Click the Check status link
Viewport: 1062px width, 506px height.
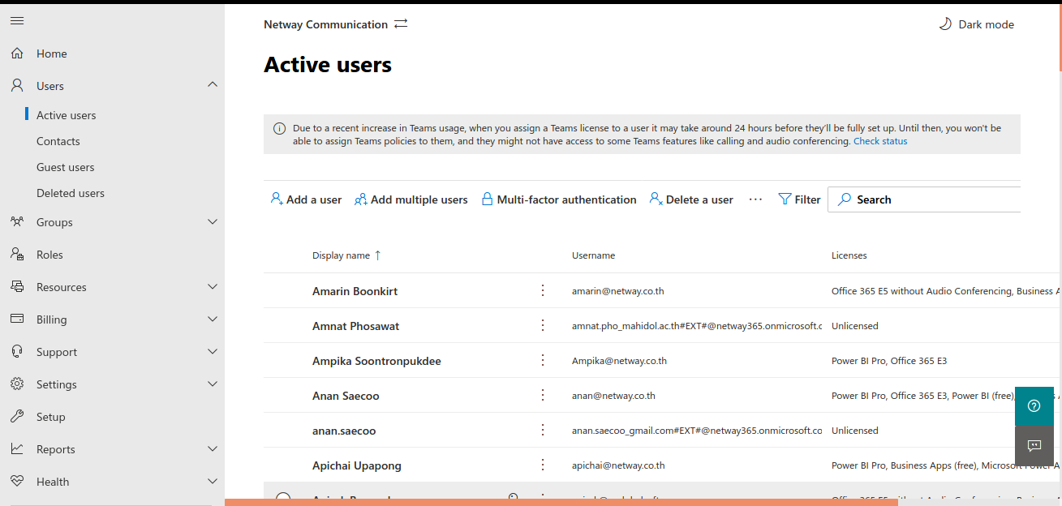click(880, 141)
